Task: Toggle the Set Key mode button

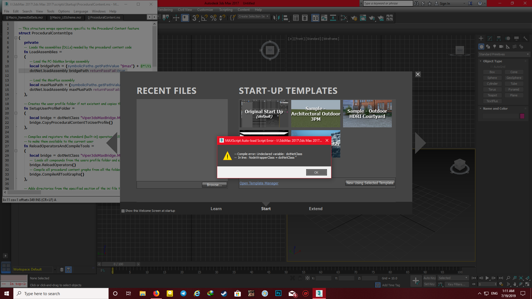Action: (429, 284)
